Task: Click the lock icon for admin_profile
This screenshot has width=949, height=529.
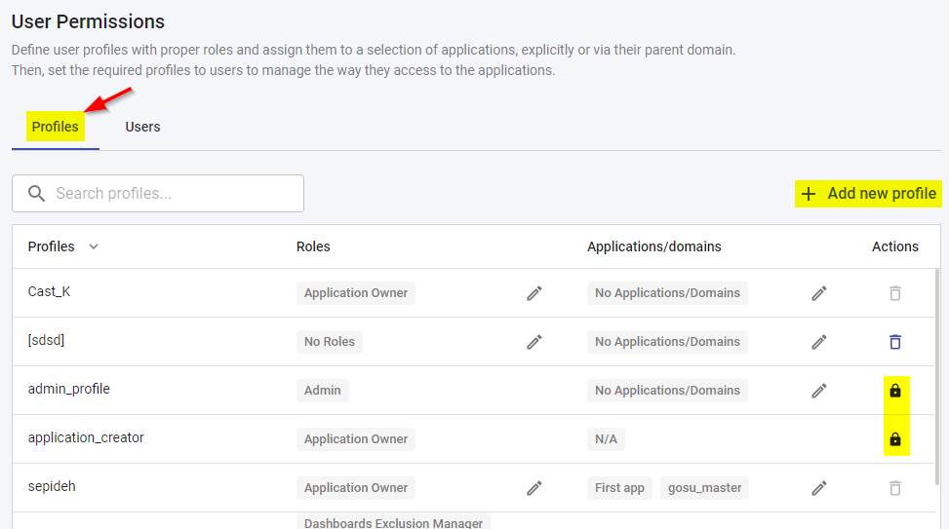Action: point(894,391)
